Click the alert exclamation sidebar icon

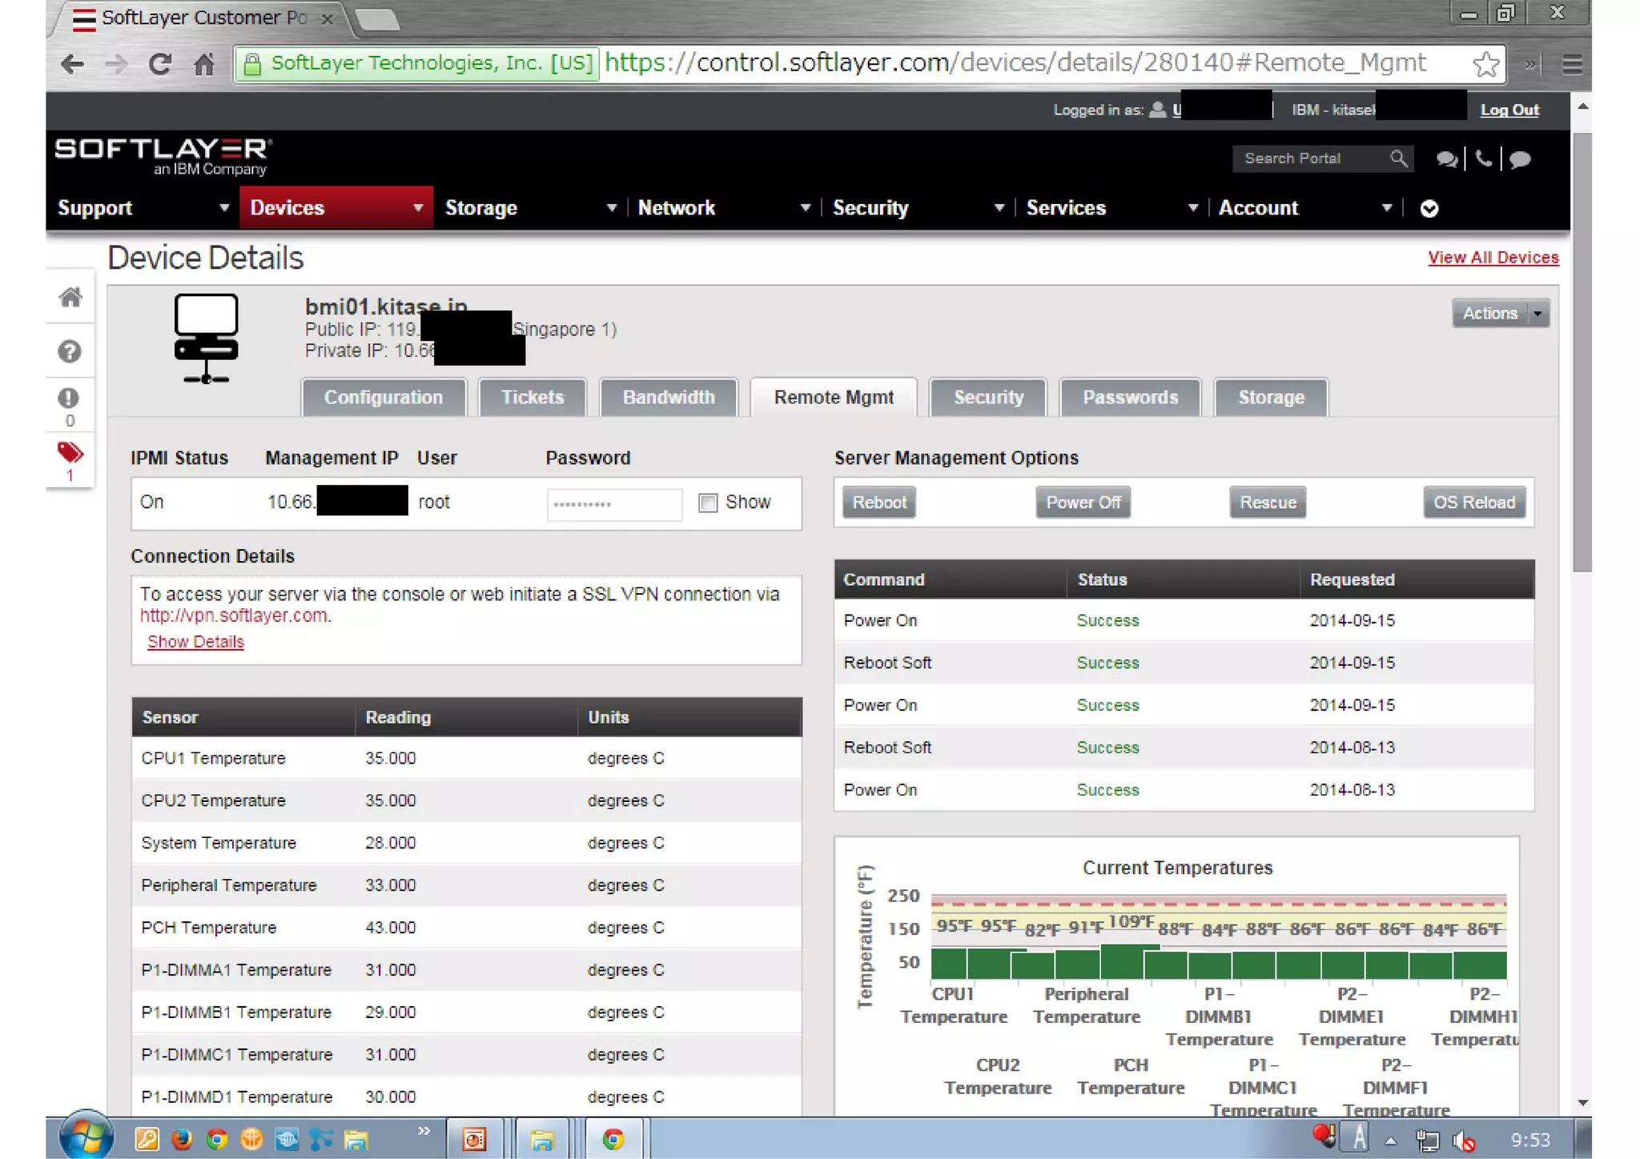tap(69, 399)
